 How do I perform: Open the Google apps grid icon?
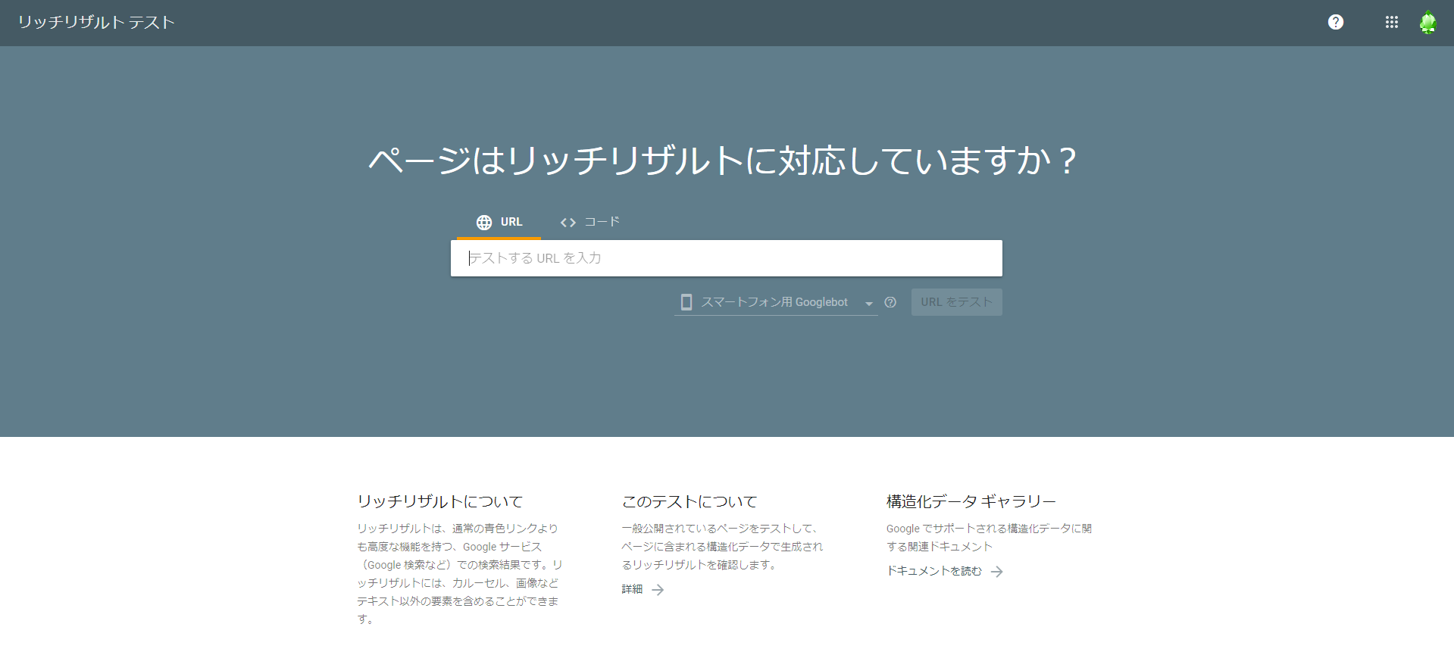click(x=1392, y=22)
